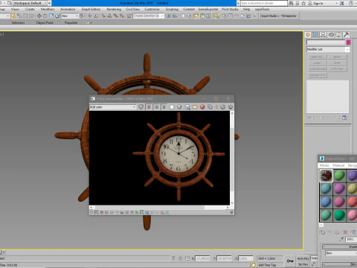
Task: Click Sign In in title bar
Action: [318, 3]
